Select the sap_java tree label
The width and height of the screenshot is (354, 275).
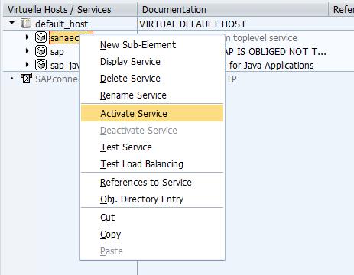point(65,66)
